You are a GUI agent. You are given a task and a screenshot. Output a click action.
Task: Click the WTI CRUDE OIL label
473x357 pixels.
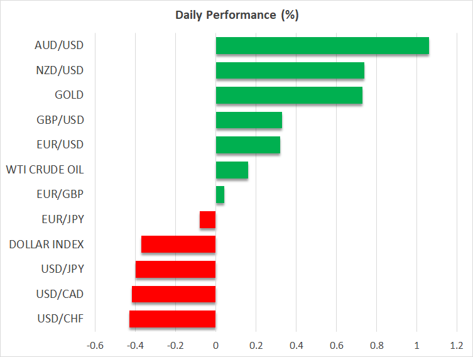tap(45, 170)
